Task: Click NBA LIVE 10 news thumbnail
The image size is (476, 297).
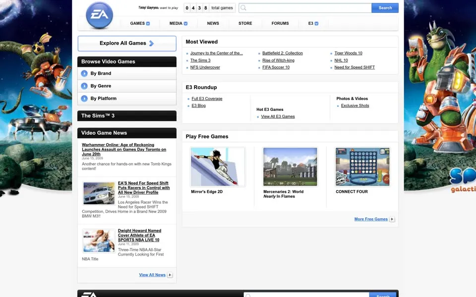Action: pyautogui.click(x=99, y=241)
